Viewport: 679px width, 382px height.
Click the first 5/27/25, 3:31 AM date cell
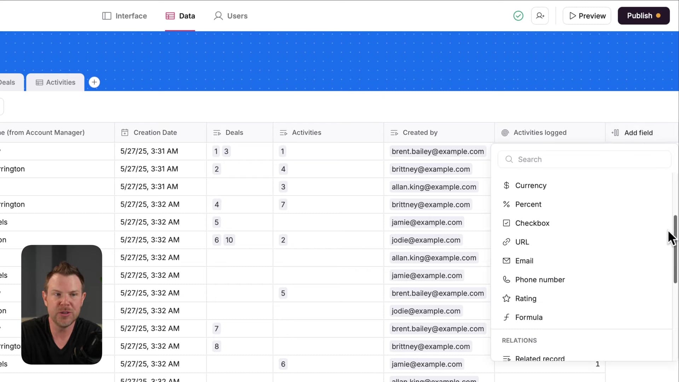[x=161, y=151]
